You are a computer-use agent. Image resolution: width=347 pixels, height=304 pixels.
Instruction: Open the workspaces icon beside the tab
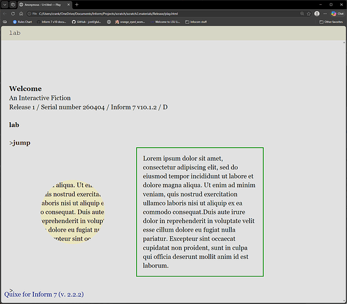point(13,4)
